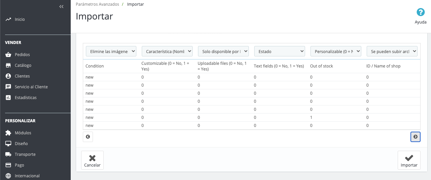Click the Parámetros Avanzados breadcrumb link
431x180 pixels.
(97, 4)
